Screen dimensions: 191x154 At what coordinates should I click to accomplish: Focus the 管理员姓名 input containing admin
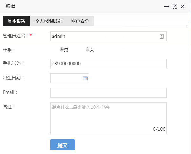click(x=109, y=36)
